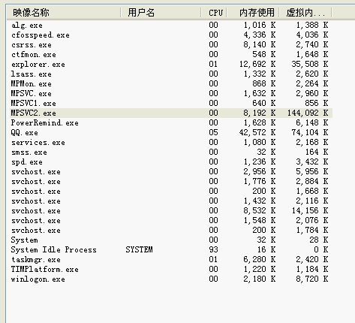Image resolution: width=355 pixels, height=323 pixels.
Task: Select the taskmgr.exe process
Action: pyautogui.click(x=171, y=259)
